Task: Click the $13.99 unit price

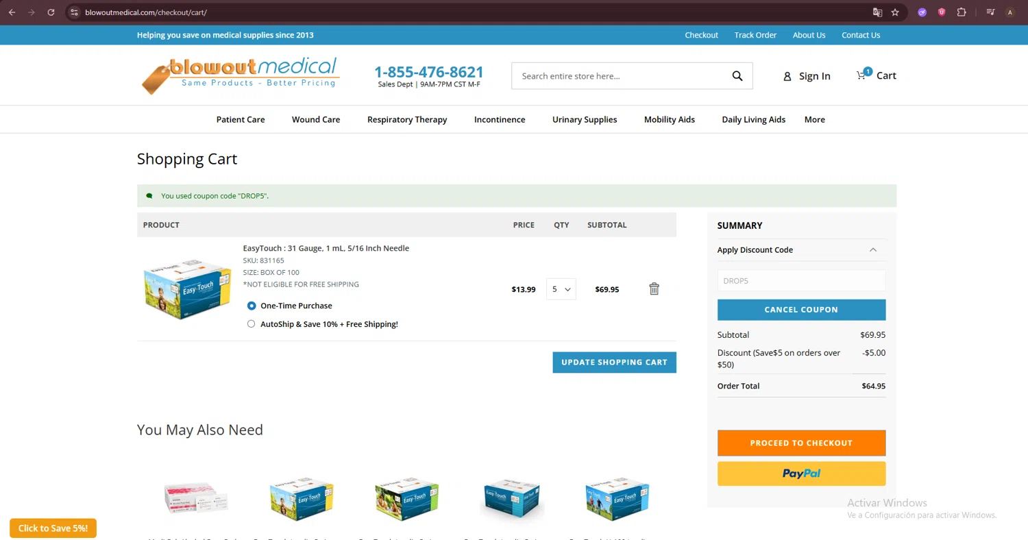Action: click(x=524, y=289)
